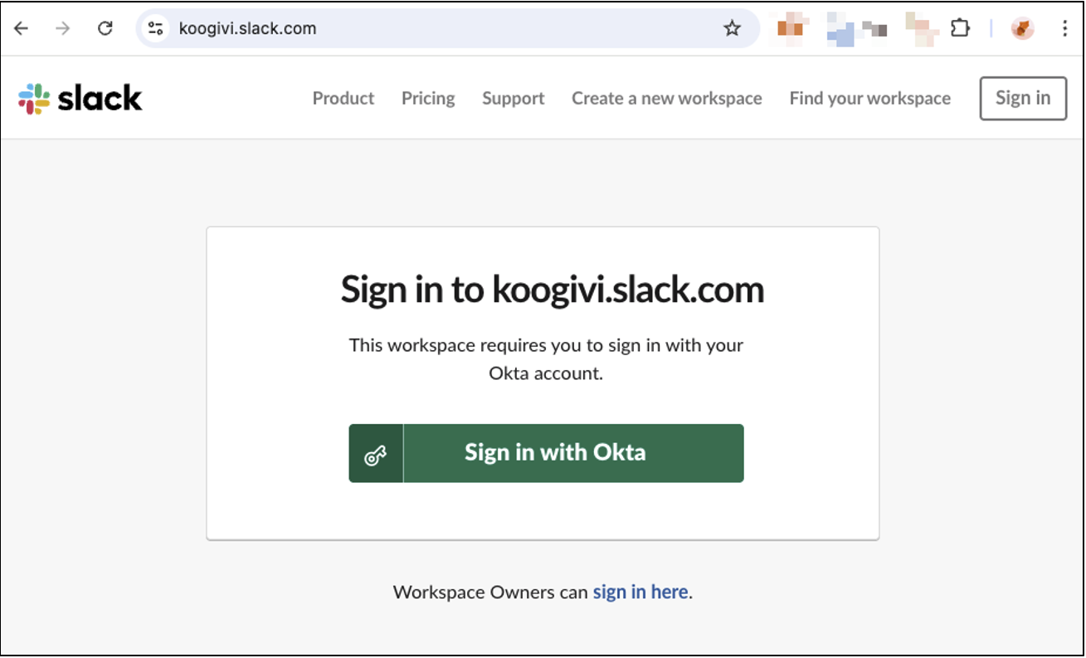The height and width of the screenshot is (658, 1086).
Task: Go to the Support page
Action: point(513,98)
